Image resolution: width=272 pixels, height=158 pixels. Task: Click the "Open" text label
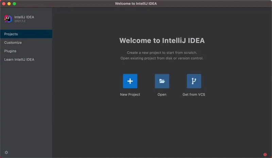pos(162,95)
